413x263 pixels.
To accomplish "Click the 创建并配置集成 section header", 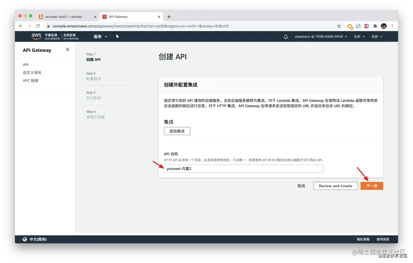I will click(x=181, y=85).
